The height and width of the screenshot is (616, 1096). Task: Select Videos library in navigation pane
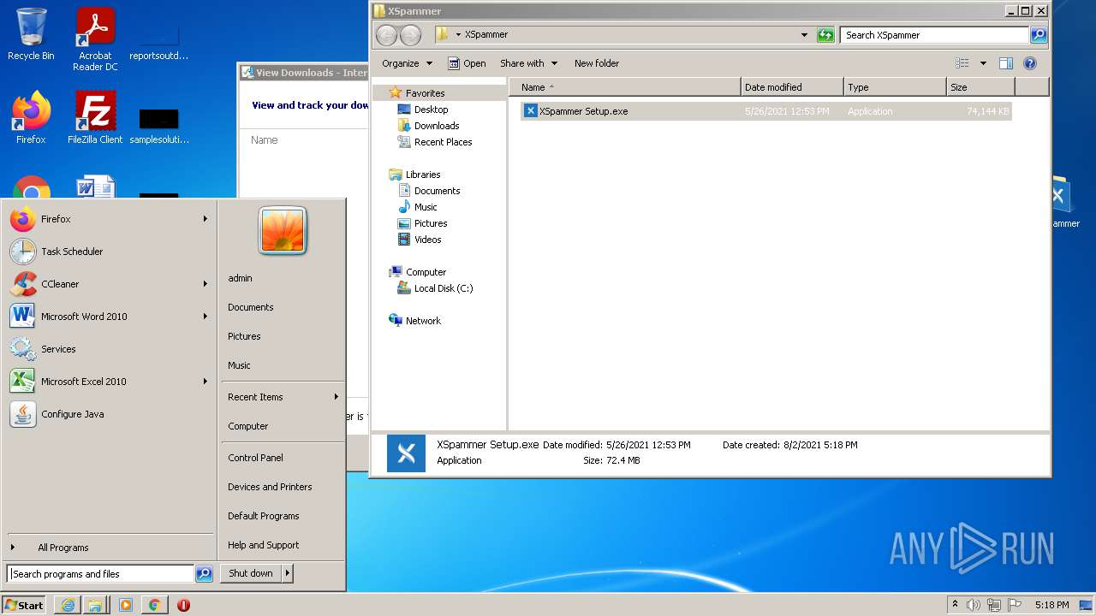point(427,240)
